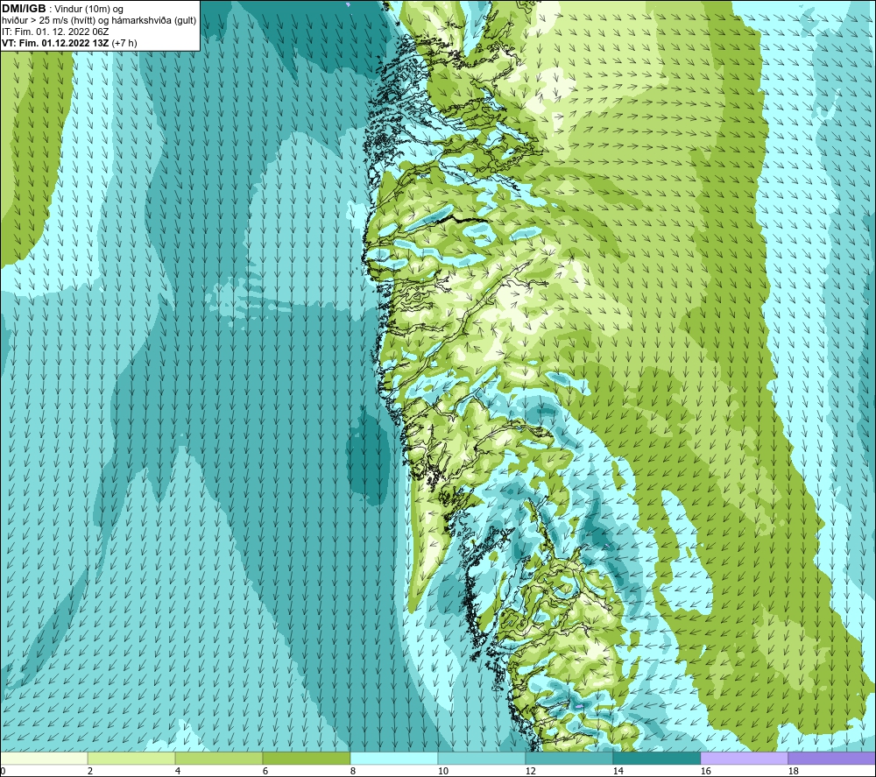This screenshot has width=876, height=777.
Task: Click the 12–14 m/s teal legend swatch
Action: point(569,758)
